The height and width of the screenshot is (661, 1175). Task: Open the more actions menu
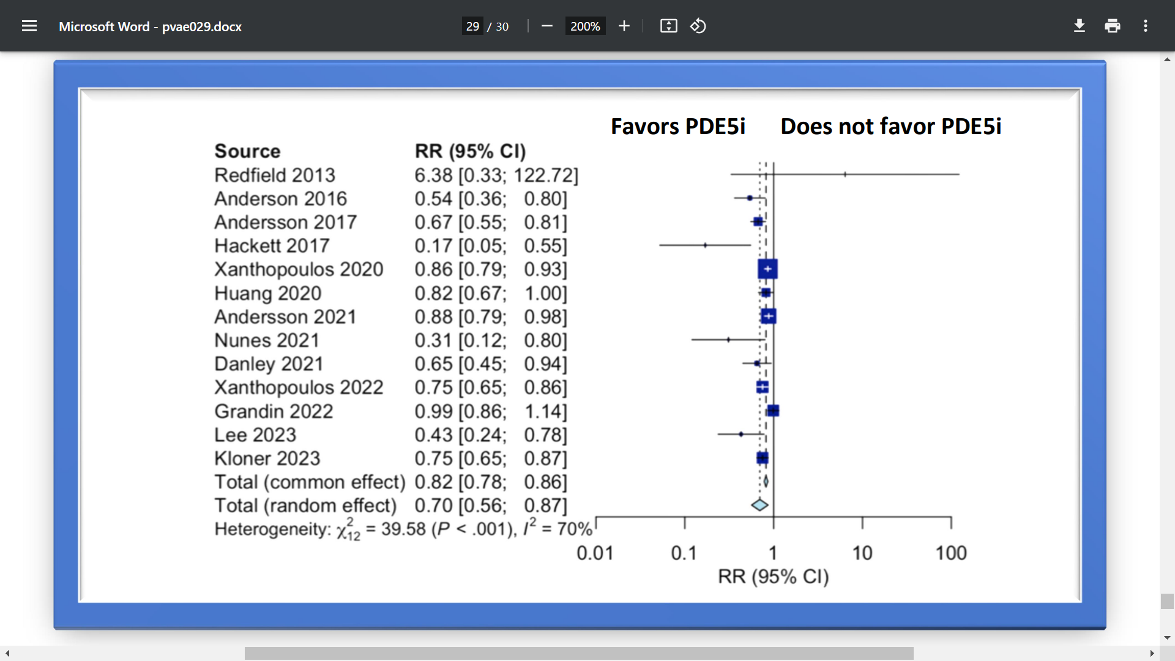1146,26
